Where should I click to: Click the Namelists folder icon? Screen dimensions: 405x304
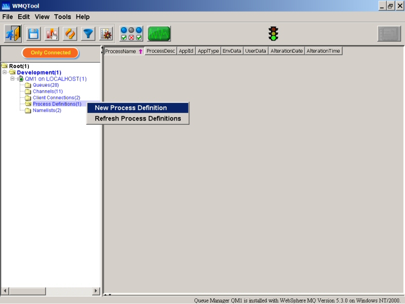click(28, 110)
